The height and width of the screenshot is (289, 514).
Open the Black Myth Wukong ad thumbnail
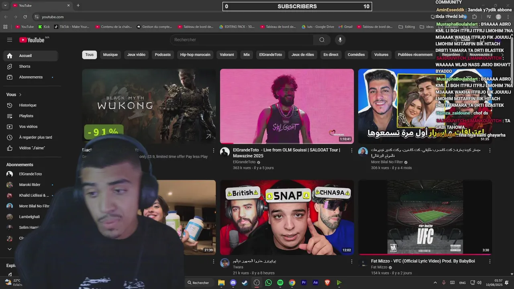(149, 106)
